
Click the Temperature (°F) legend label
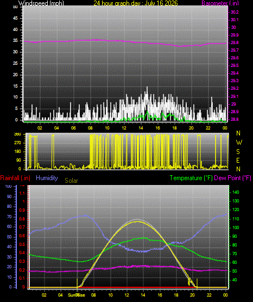point(191,178)
